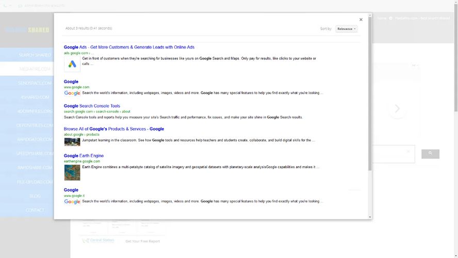The width and height of the screenshot is (458, 258).
Task: Select SEARCH SHARED in the sidebar
Action: coord(35,55)
